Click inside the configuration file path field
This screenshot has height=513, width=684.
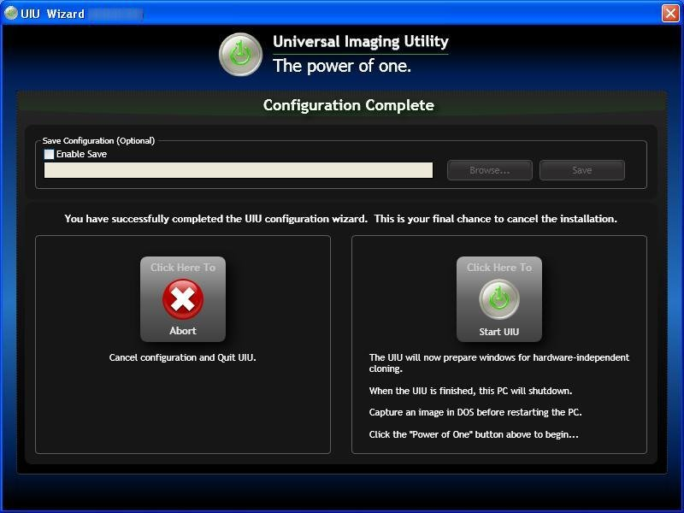[239, 170]
